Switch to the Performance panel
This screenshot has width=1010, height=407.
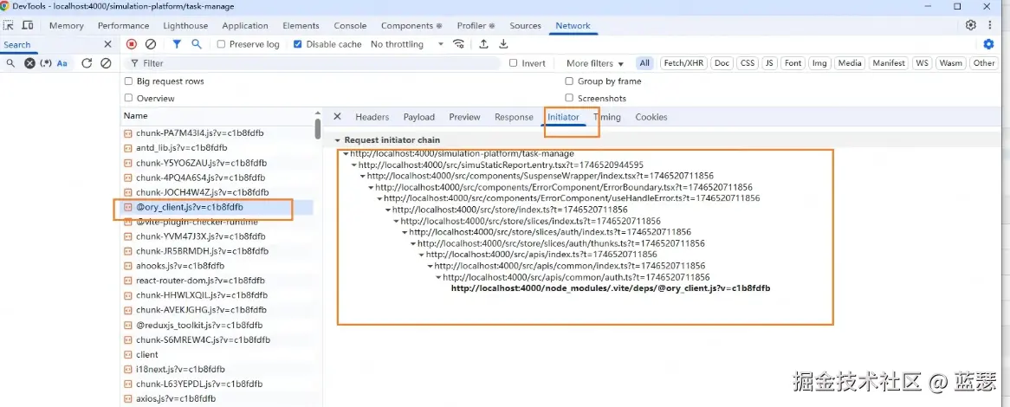(x=123, y=26)
